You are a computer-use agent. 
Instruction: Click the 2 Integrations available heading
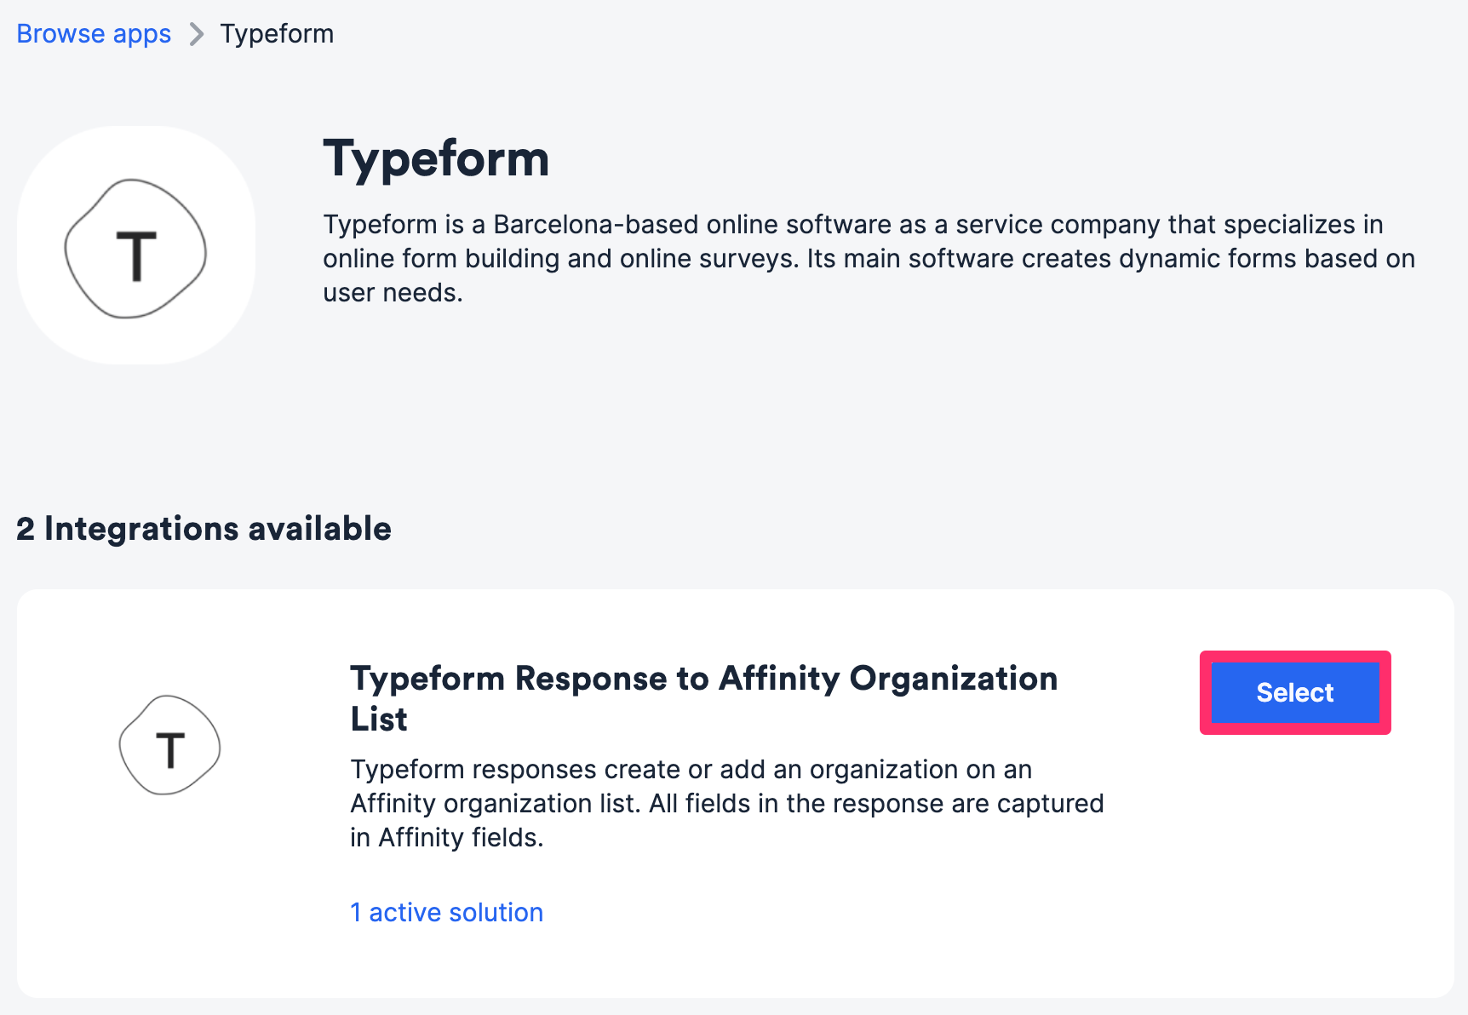(x=204, y=528)
